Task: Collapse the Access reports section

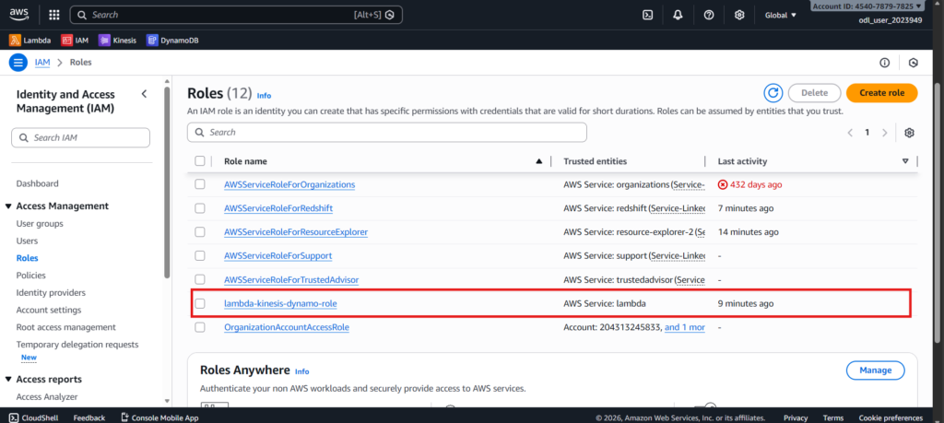Action: (x=8, y=380)
